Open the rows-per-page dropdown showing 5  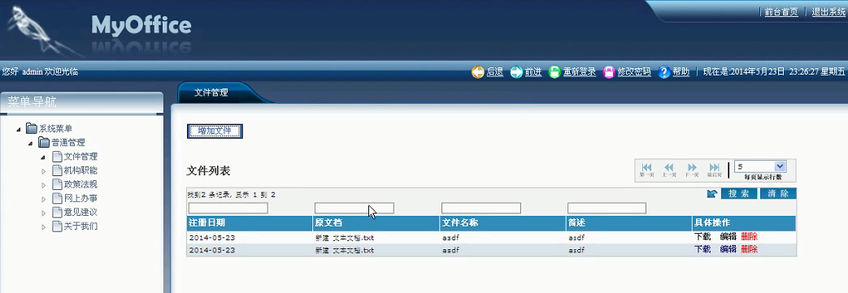tap(760, 166)
